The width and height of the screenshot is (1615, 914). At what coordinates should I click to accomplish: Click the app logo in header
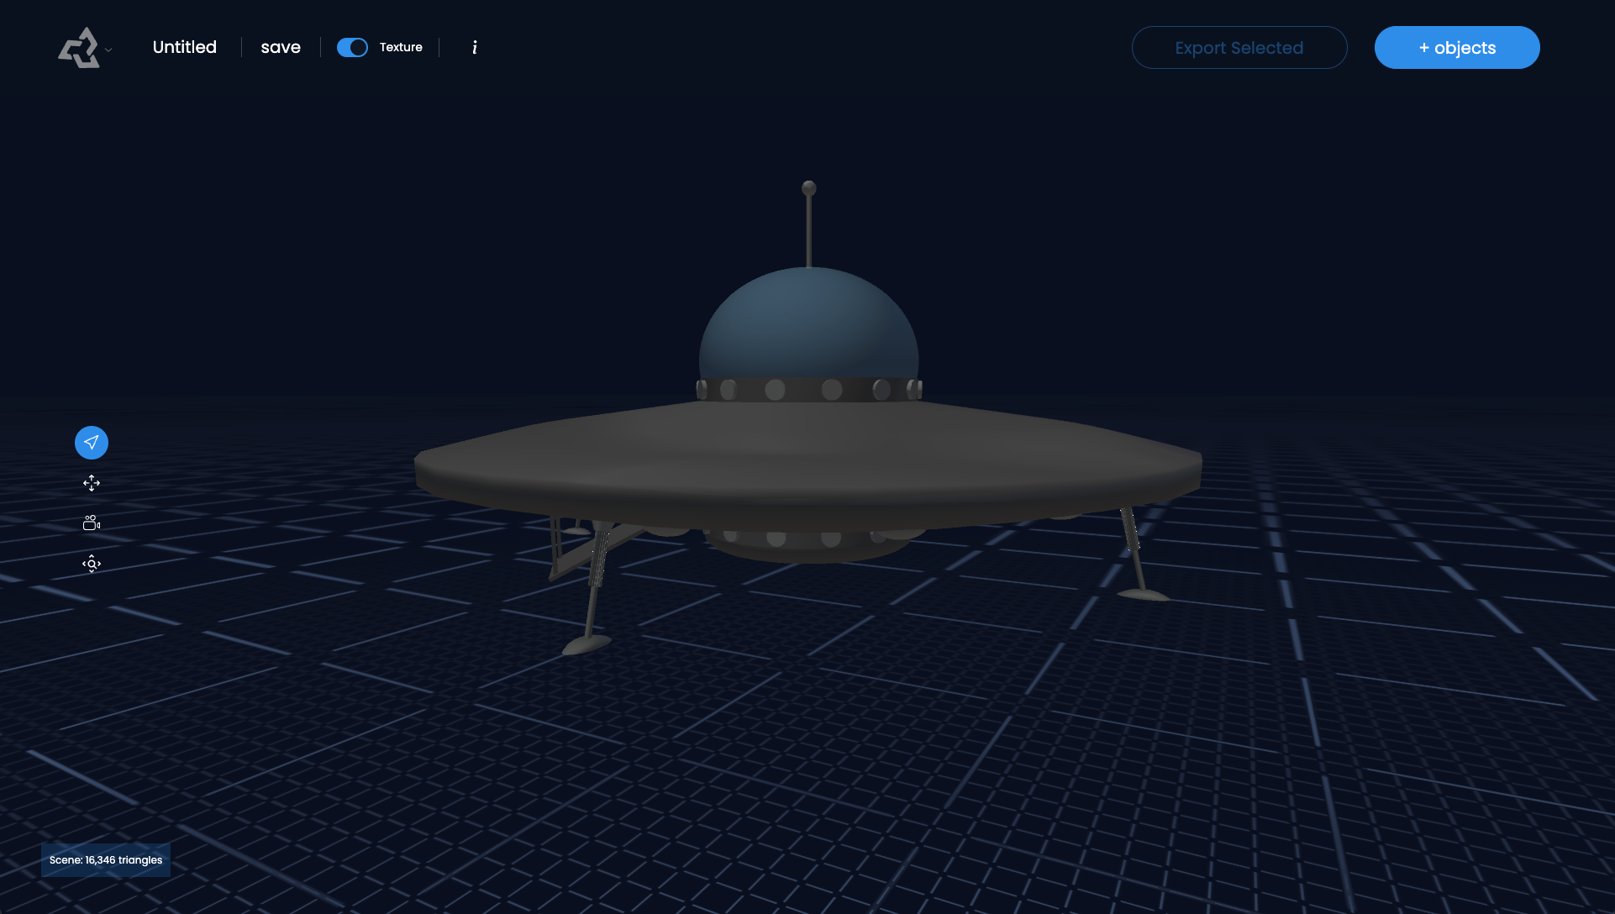tap(79, 48)
